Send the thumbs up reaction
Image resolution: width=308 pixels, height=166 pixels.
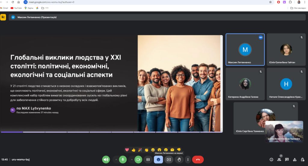[134, 150]
